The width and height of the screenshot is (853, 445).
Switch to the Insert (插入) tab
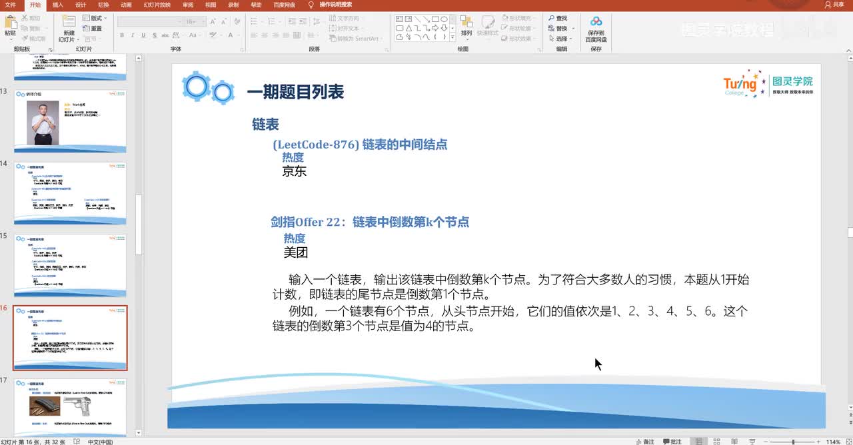click(58, 5)
